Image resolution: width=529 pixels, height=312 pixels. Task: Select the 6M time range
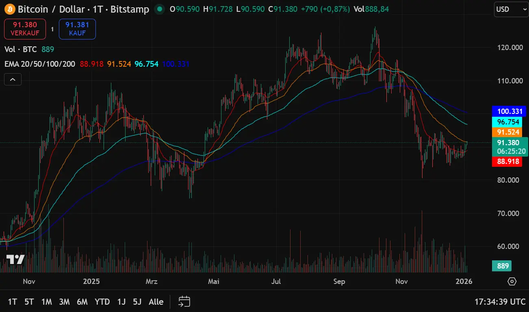tap(82, 302)
